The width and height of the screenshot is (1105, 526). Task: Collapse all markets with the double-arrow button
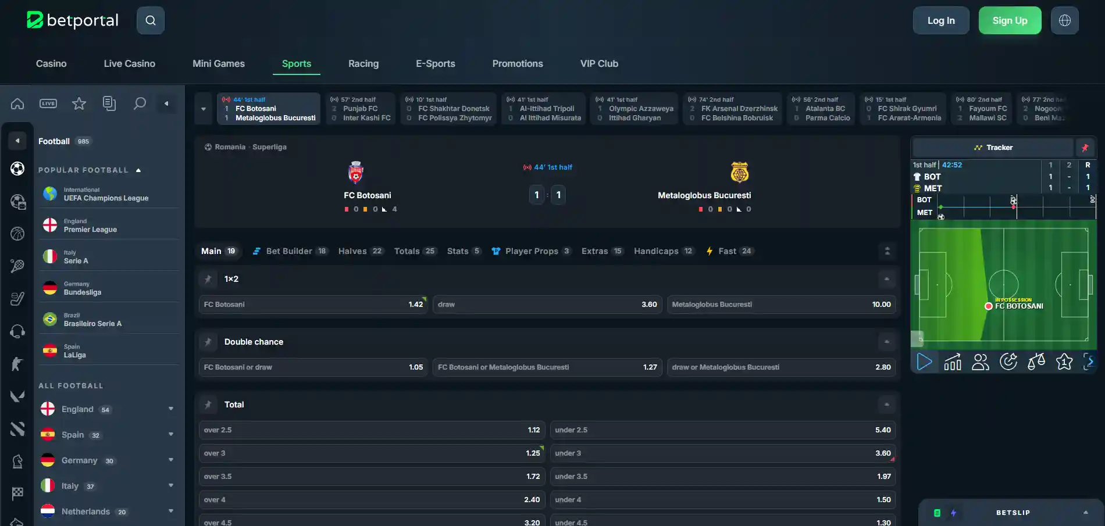pyautogui.click(x=887, y=251)
